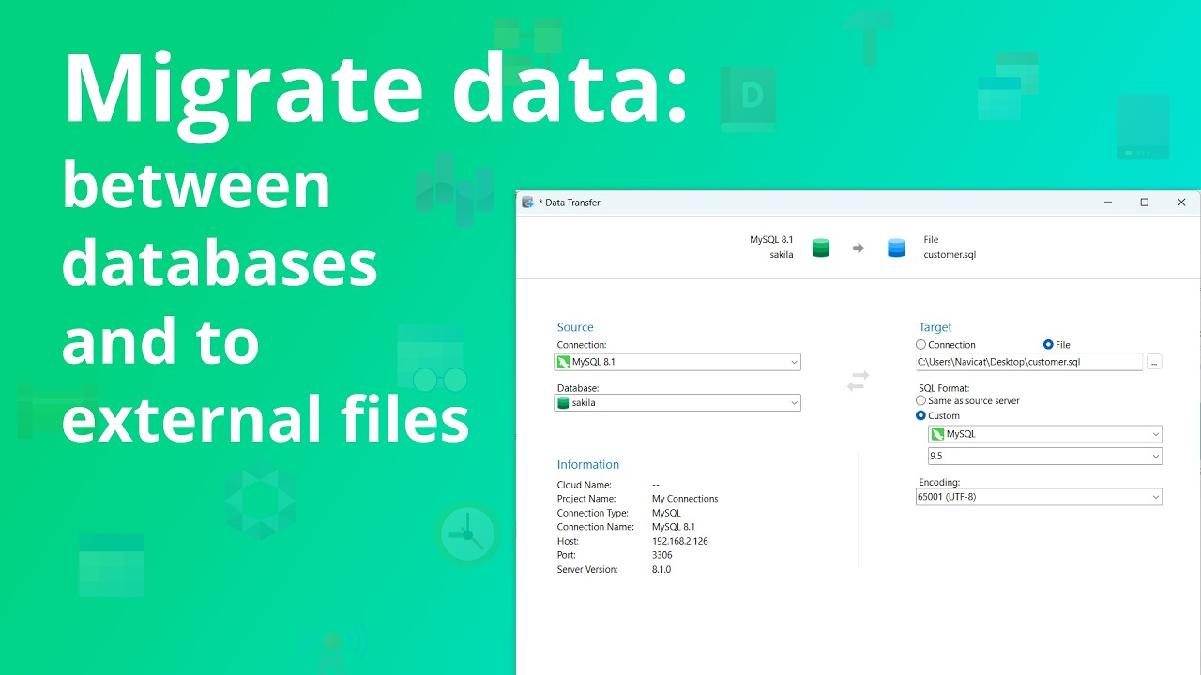Click the green source database icon
This screenshot has height=675, width=1201.
click(821, 247)
